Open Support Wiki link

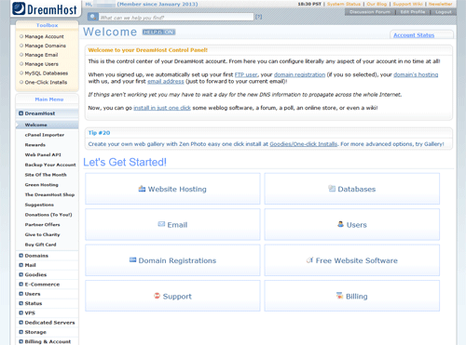407,4
